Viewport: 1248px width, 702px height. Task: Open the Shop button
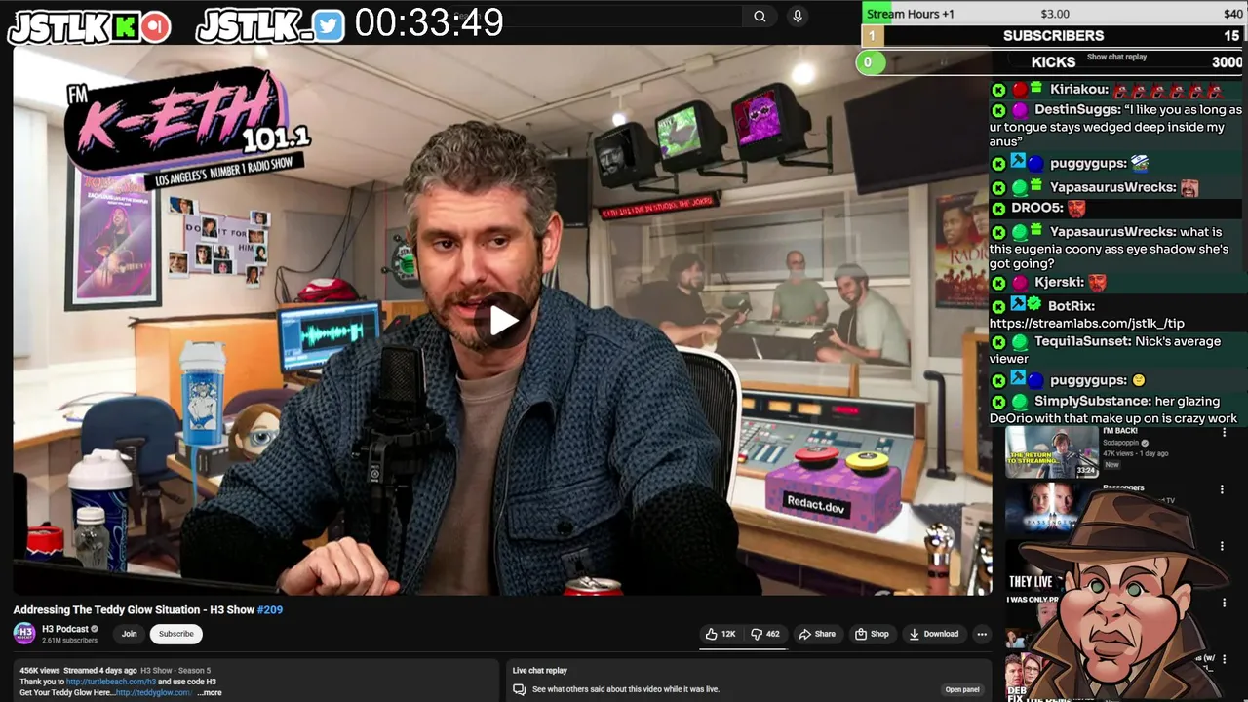872,634
